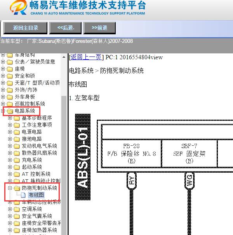Click the 防抱死制动系统 open folder icon
The width and height of the screenshot is (233, 235).
pos(17,188)
